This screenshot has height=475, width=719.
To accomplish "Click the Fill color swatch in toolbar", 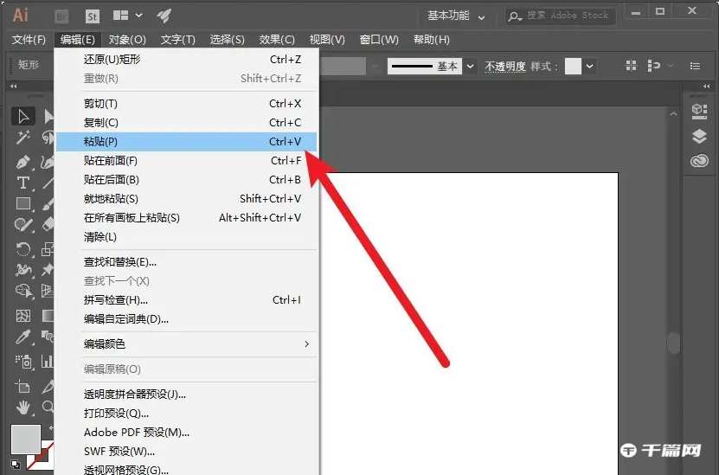I will [26, 440].
